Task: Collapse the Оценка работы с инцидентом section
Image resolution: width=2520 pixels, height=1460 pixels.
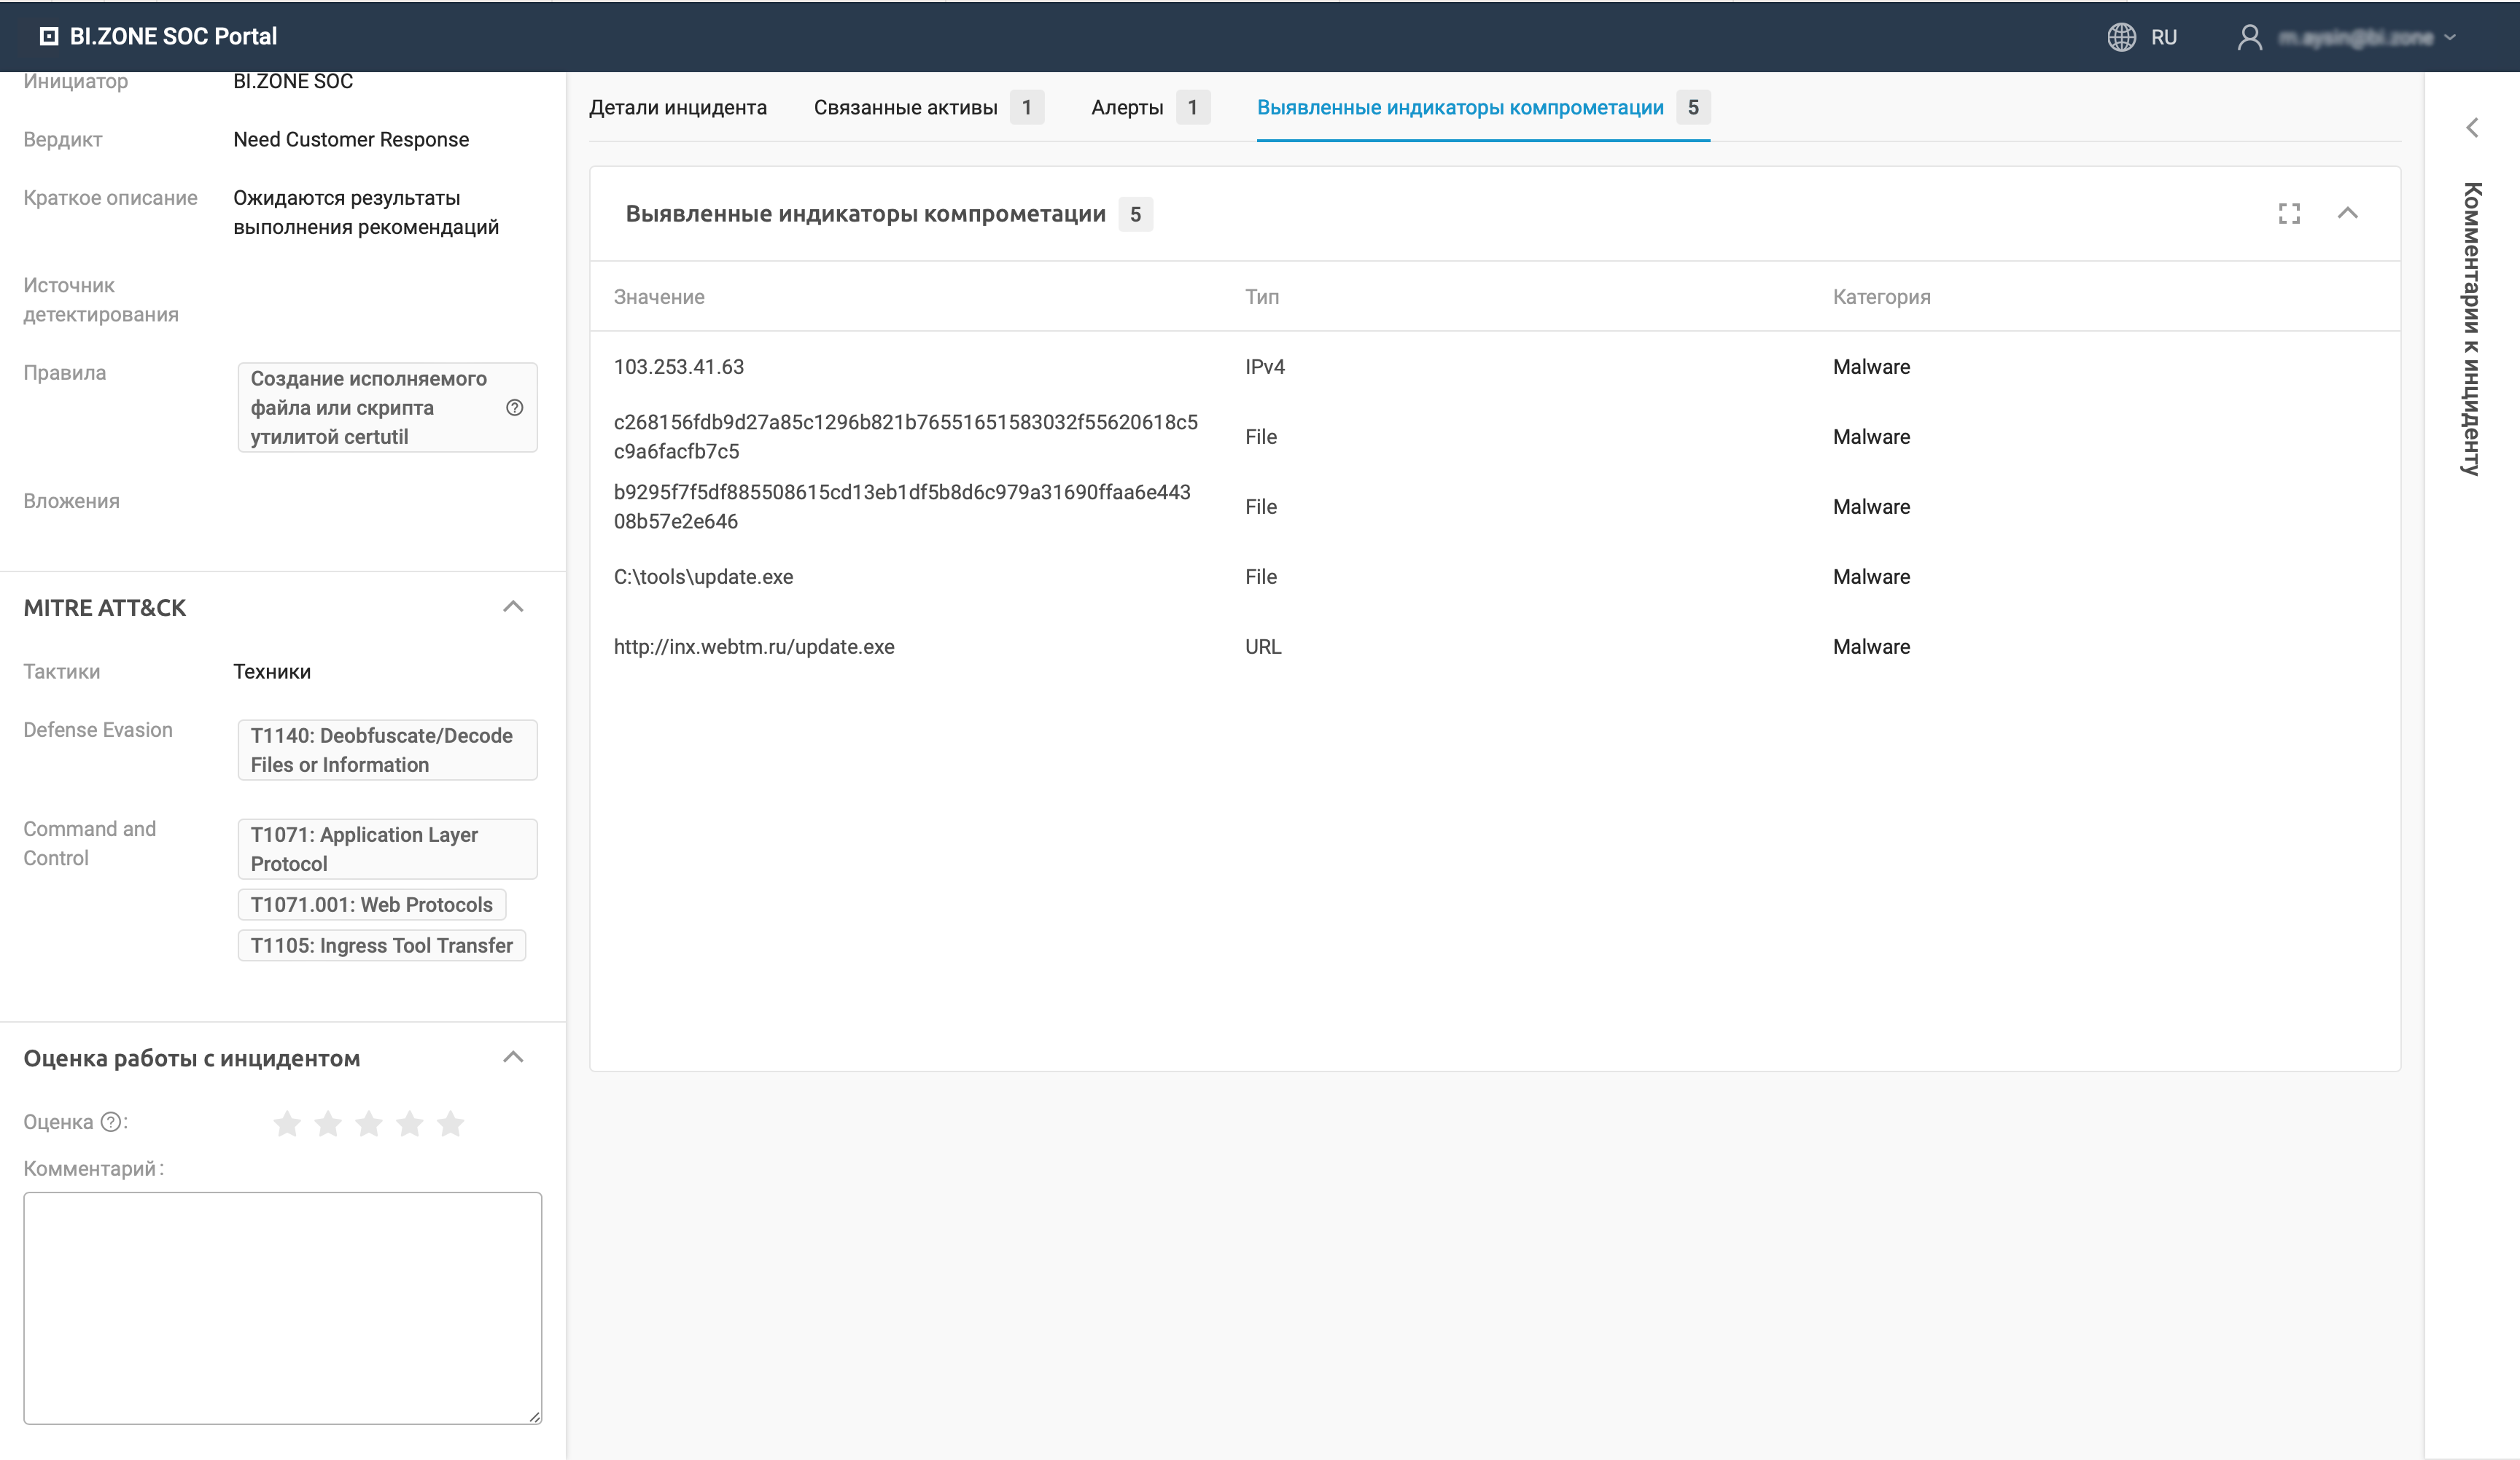Action: click(x=513, y=1058)
